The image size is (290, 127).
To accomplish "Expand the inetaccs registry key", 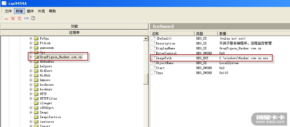I will 31,122.
